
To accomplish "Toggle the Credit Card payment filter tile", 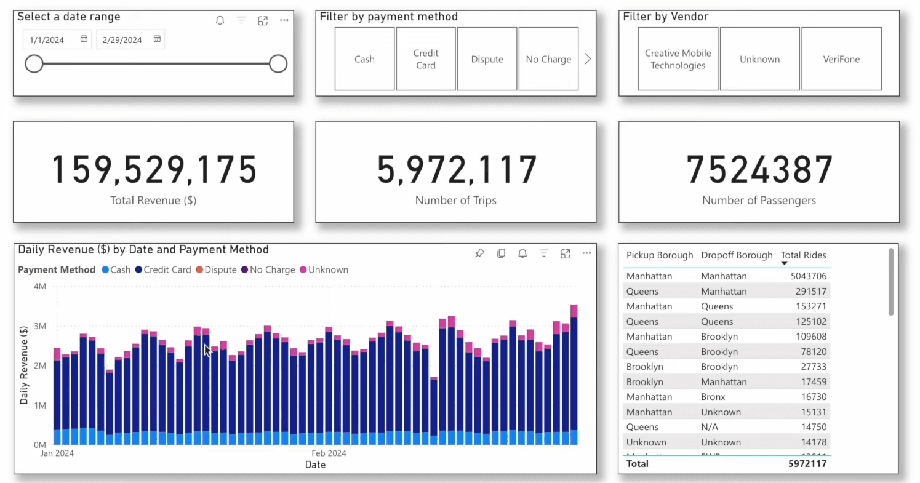I will point(426,59).
